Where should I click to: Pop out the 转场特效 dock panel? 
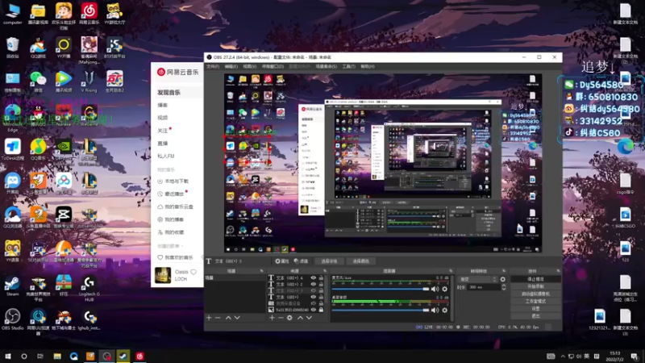(504, 271)
